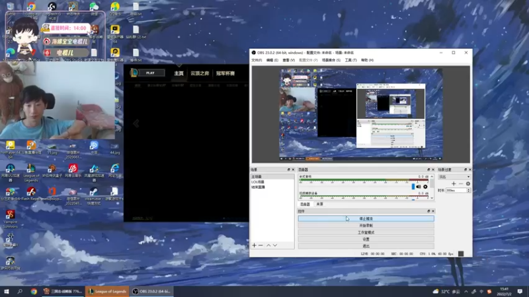Expand system tray hidden icons chevron
Viewport: 529px width, 297px height.
pos(466,291)
